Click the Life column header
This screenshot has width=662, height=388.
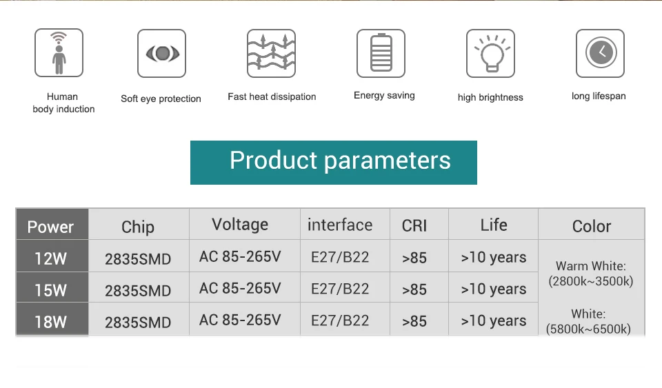[494, 225]
